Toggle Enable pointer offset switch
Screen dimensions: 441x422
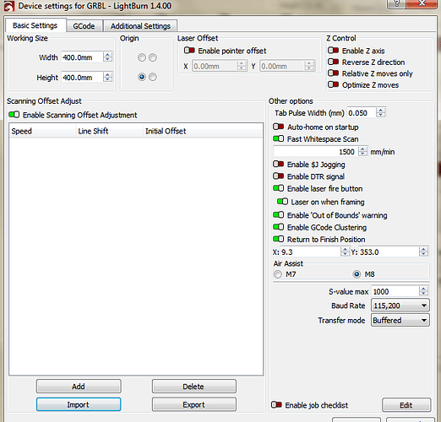pyautogui.click(x=189, y=51)
